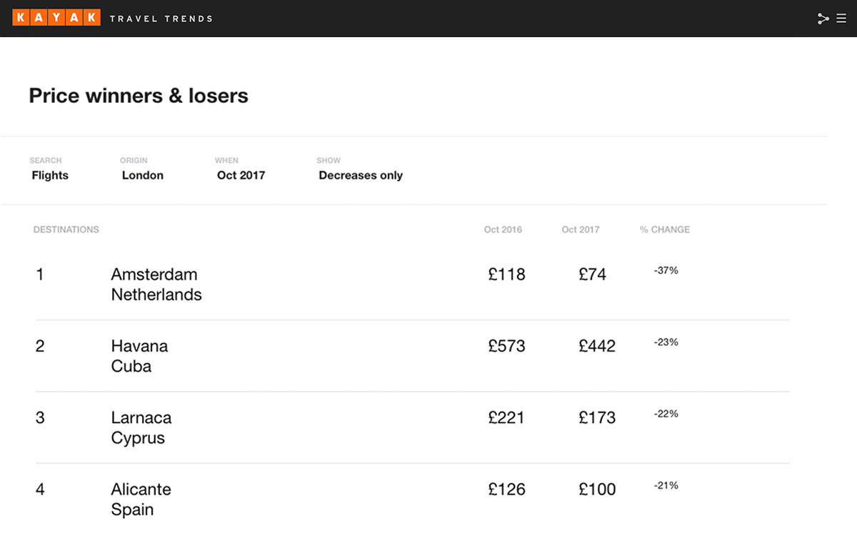
Task: Click the Travel Trends header text
Action: click(161, 19)
